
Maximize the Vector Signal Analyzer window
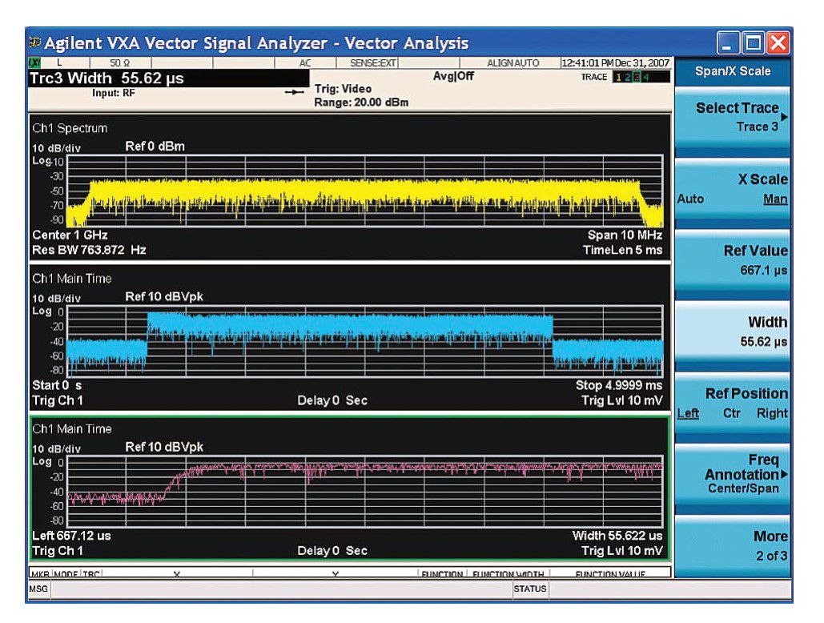click(753, 42)
